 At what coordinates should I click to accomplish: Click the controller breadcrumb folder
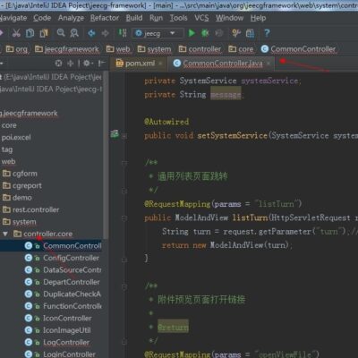tap(200, 49)
